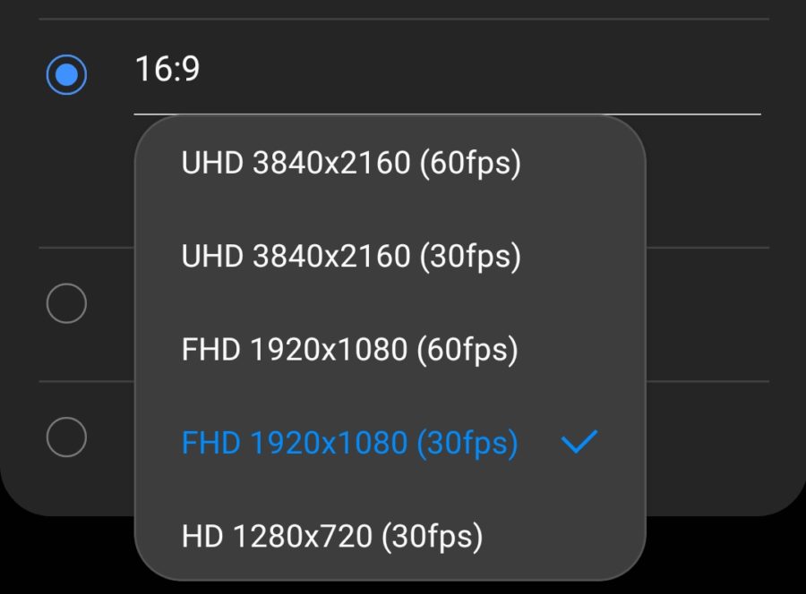Click the 16:9 aspect ratio label
Viewport: 806px width, 594px height.
pos(167,69)
